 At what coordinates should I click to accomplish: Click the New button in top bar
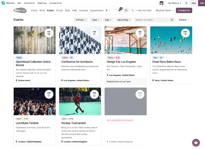[x=194, y=3]
